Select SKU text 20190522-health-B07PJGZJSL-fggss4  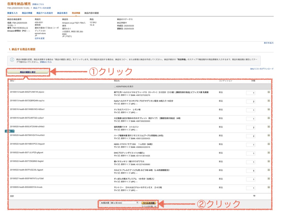click(x=27, y=170)
